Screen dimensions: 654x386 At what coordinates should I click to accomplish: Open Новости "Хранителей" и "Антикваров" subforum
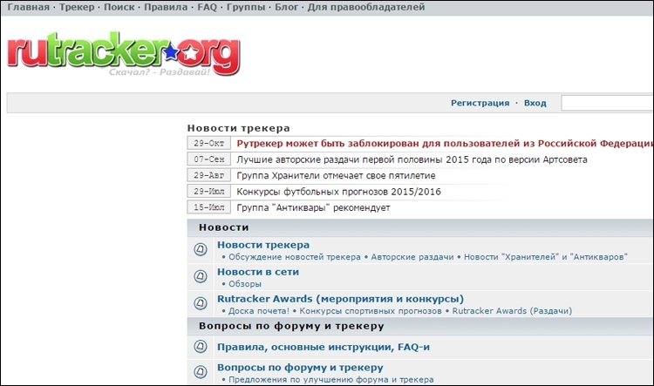pyautogui.click(x=546, y=257)
